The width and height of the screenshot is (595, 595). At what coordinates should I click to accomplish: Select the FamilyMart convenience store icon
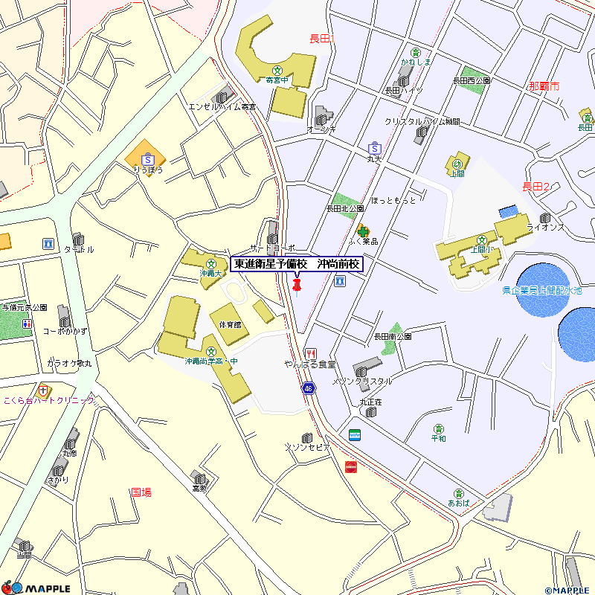[354, 434]
